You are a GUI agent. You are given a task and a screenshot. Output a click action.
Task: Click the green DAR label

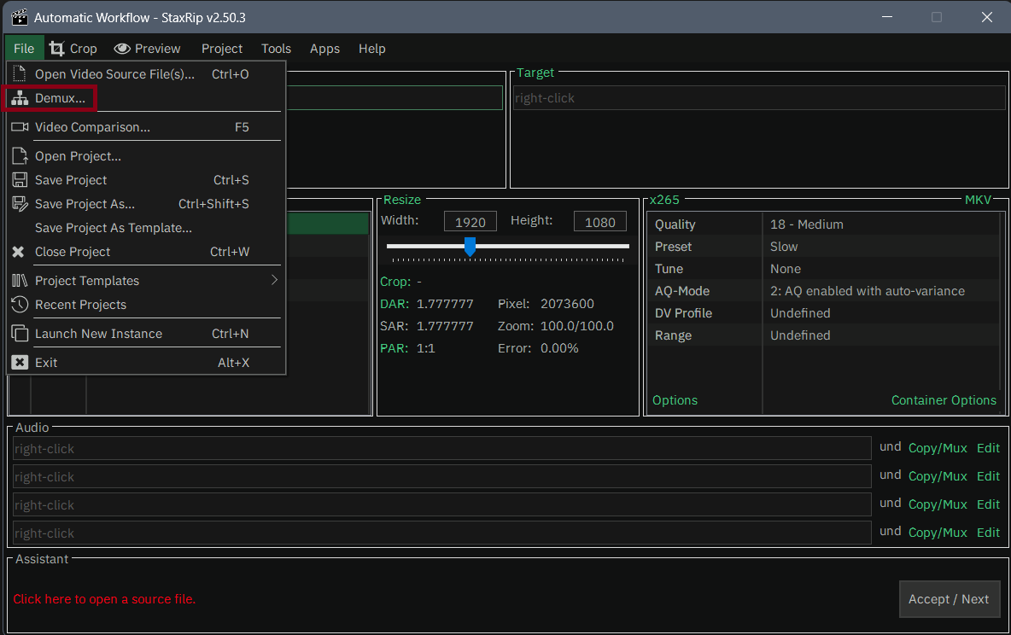coord(394,304)
